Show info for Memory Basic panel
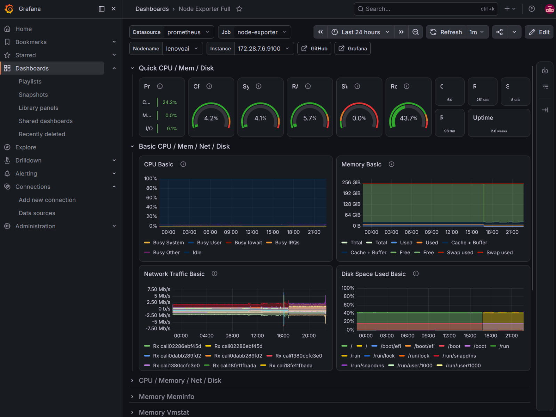Image resolution: width=556 pixels, height=417 pixels. (392, 164)
